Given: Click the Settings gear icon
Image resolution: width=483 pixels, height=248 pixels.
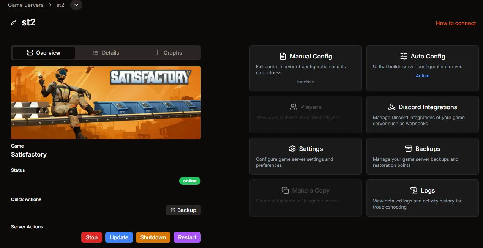Looking at the screenshot, I should click(x=292, y=149).
